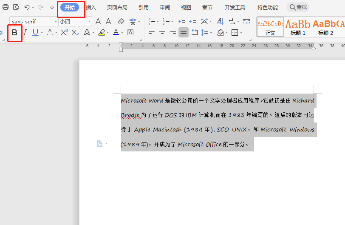This screenshot has height=225, width=345.
Task: Toggle Bold formatting
Action: click(14, 33)
